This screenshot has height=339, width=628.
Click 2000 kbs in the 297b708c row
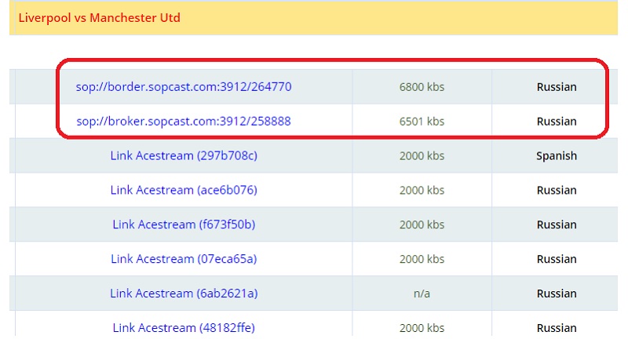pos(422,155)
